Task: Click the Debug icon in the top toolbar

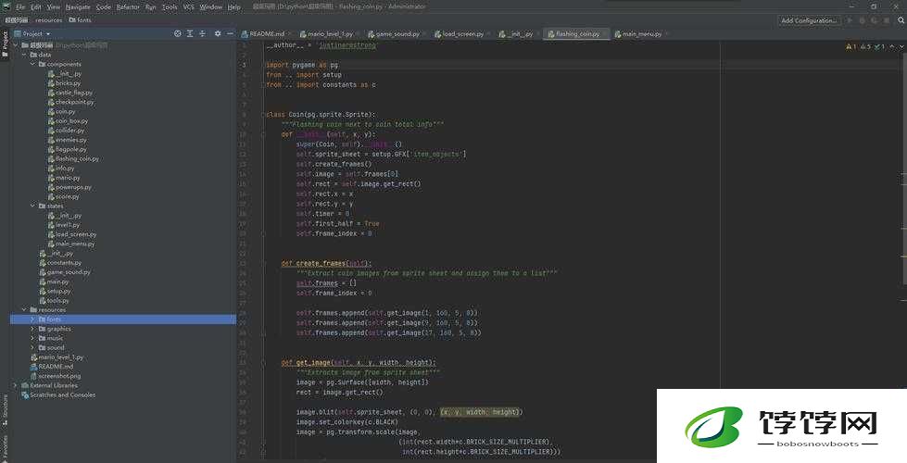Action: [x=862, y=20]
